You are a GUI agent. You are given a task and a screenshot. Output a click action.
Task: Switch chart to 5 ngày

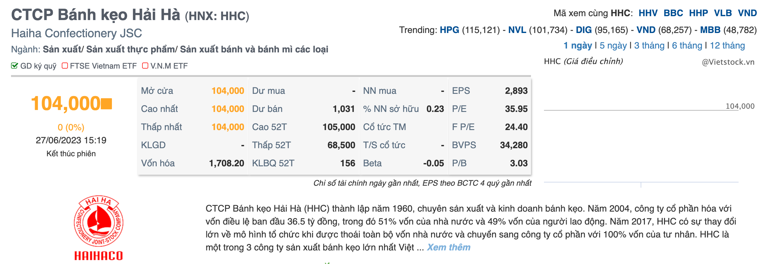[613, 46]
